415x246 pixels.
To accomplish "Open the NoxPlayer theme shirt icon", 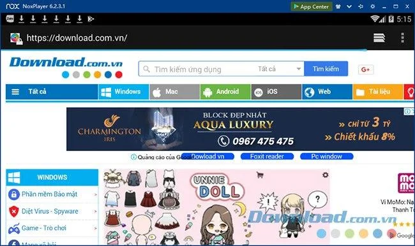I will (338, 6).
